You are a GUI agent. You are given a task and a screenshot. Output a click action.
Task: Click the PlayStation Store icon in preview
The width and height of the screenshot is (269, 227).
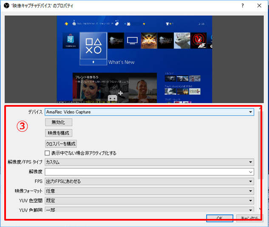71,41
